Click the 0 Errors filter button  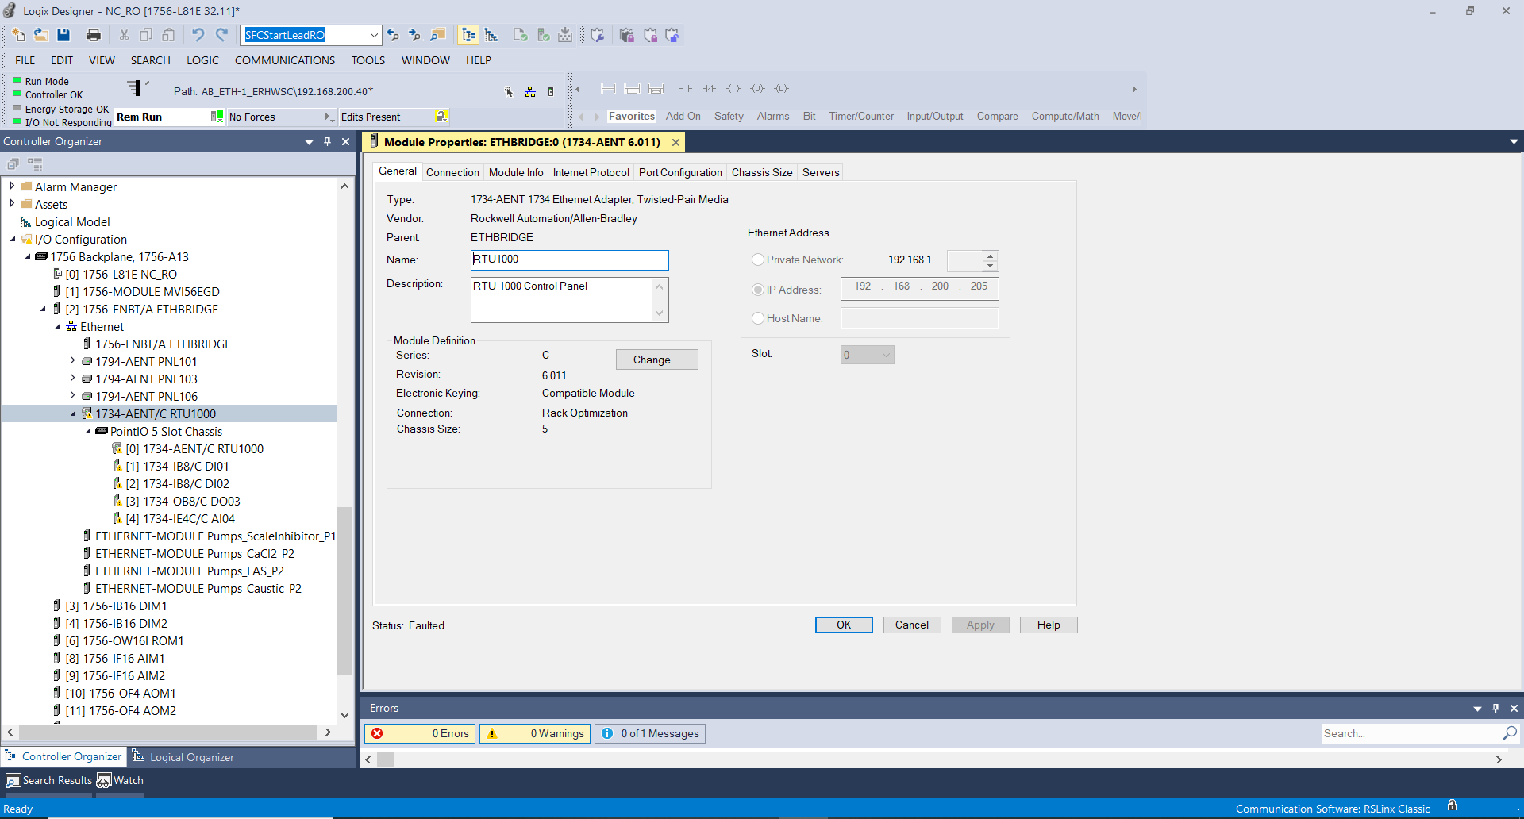(x=420, y=733)
